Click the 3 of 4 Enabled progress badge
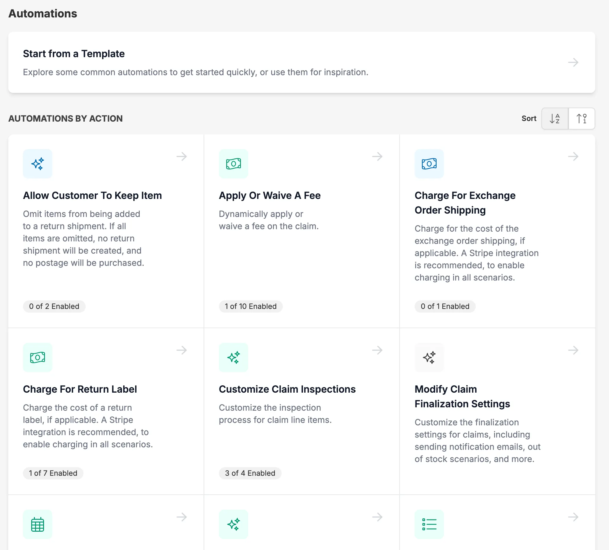 (250, 473)
